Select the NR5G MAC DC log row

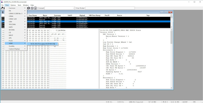(86, 18)
